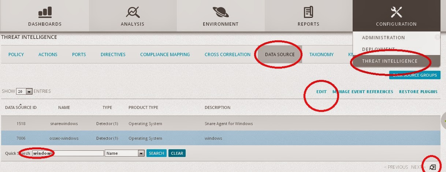Go to the Policy tab
The width and height of the screenshot is (446, 172).
16,54
